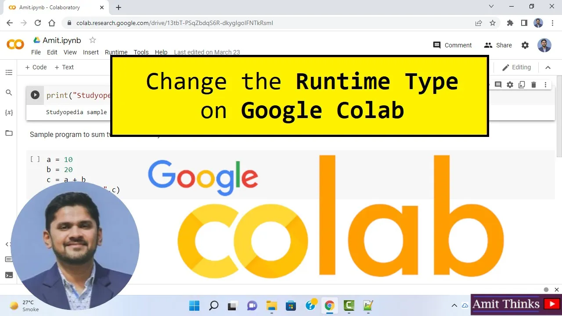Open the terminal icon in left sidebar

pyautogui.click(x=9, y=275)
